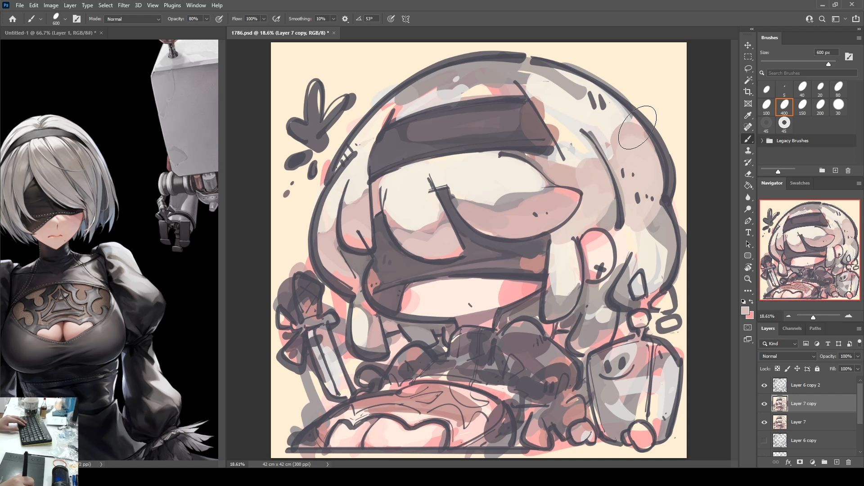Open the Opacity slider dropdown in options bar
This screenshot has height=486, width=864.
point(207,19)
